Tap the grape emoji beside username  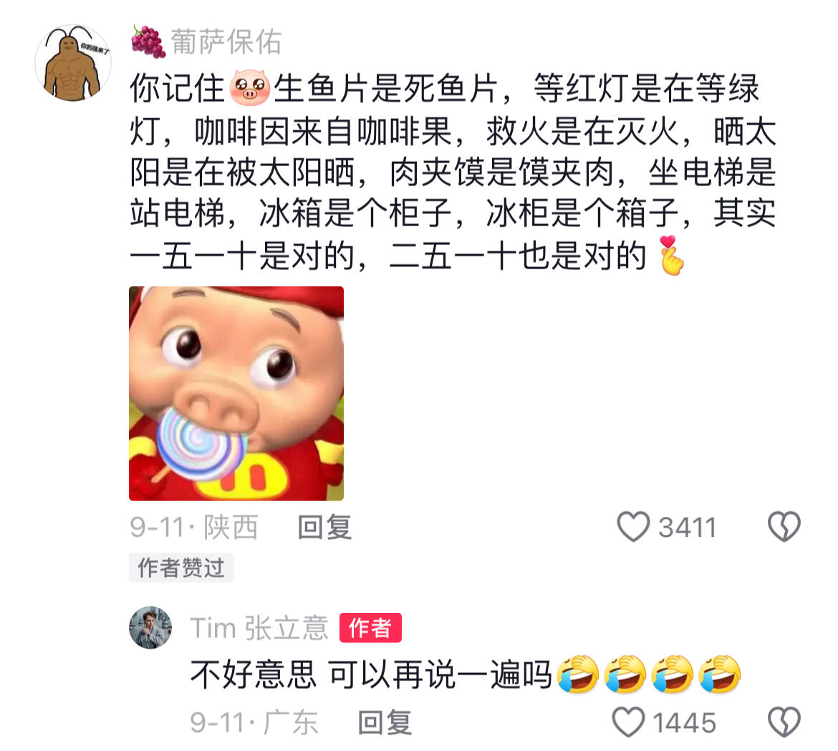coord(148,42)
